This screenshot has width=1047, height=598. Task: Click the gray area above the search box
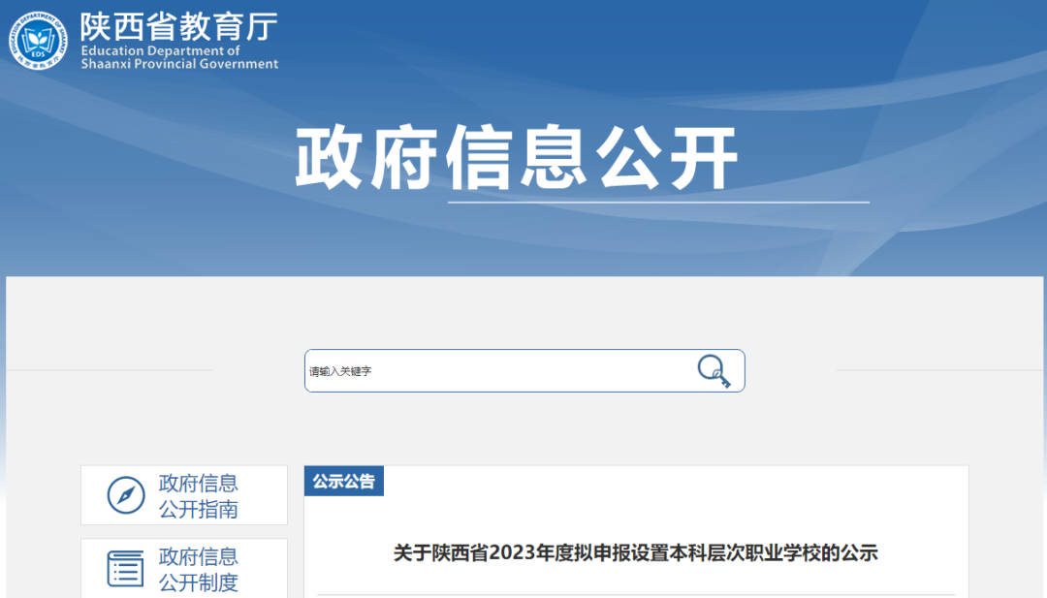(x=524, y=312)
